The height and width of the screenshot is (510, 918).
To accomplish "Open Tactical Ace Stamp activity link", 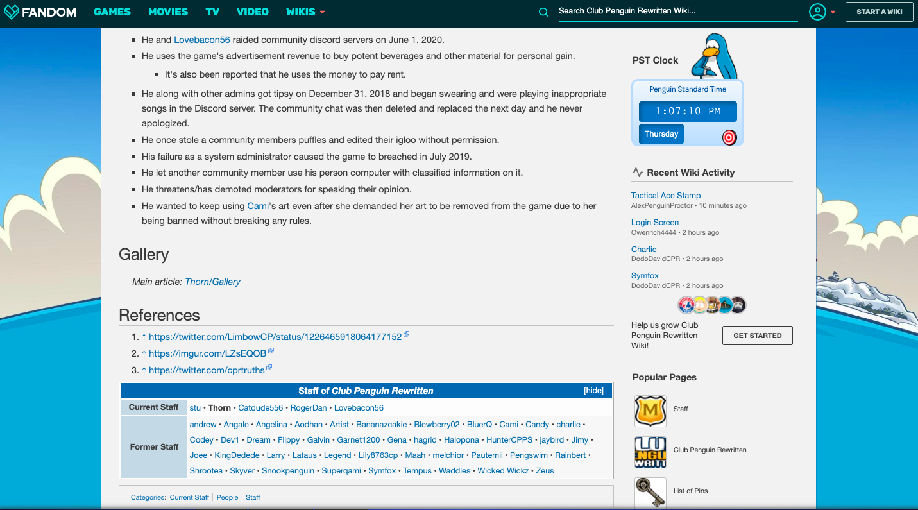I will pyautogui.click(x=666, y=196).
